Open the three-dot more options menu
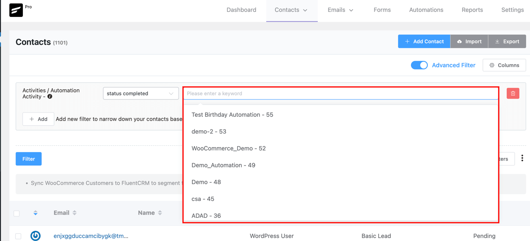Screen dimensions: 530x241 (522, 158)
